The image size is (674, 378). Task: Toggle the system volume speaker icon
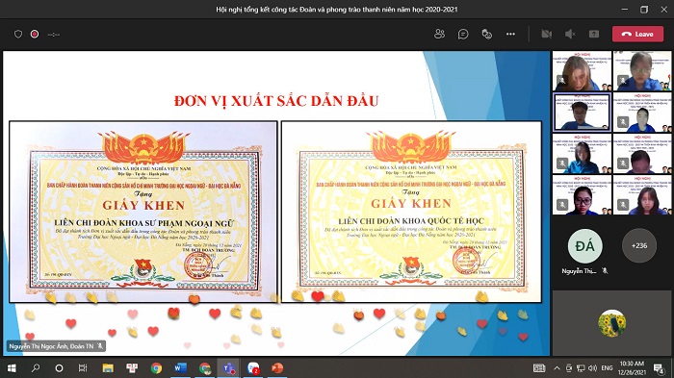pos(592,368)
